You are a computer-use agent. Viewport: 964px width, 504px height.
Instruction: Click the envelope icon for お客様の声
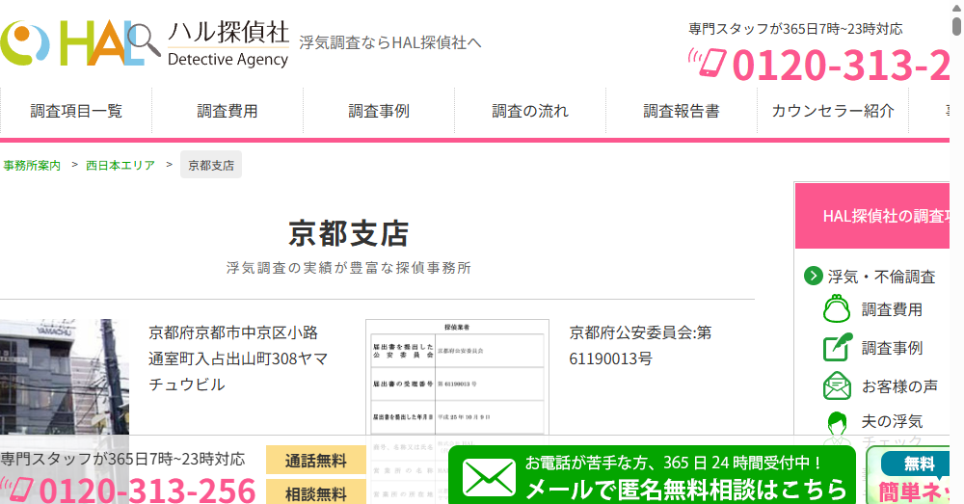pyautogui.click(x=837, y=386)
